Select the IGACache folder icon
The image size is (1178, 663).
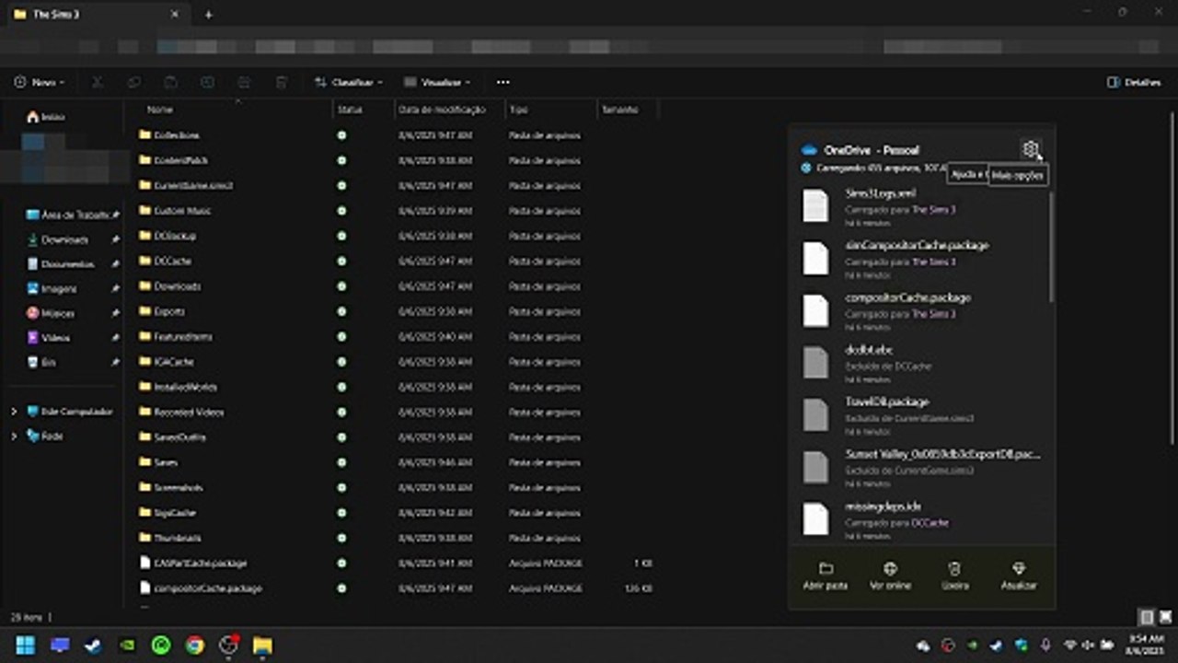(144, 362)
